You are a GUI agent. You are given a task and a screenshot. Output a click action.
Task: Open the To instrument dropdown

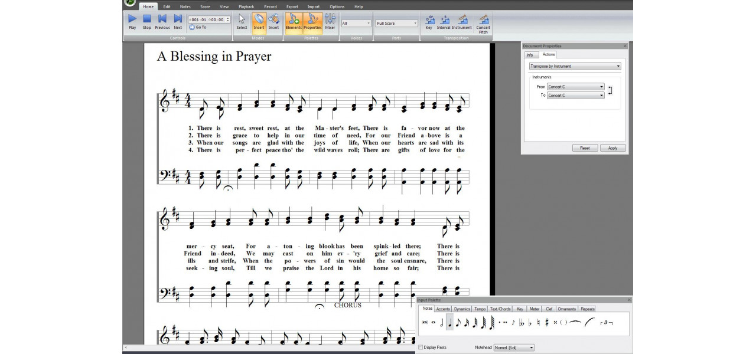[576, 95]
